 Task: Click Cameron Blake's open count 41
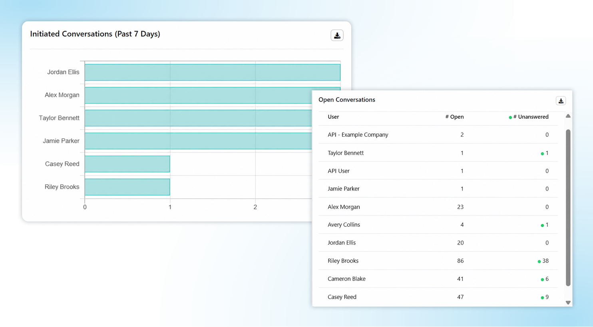[460, 279]
